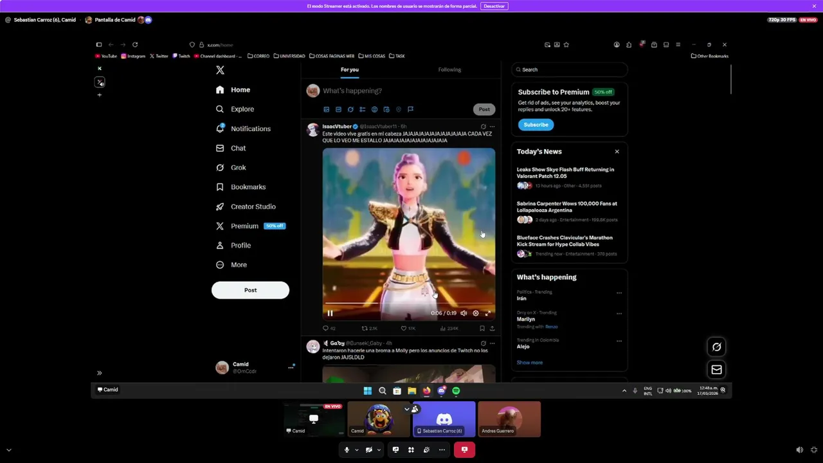The image size is (823, 463).
Task: Open Notifications in the X sidebar
Action: pos(244,129)
